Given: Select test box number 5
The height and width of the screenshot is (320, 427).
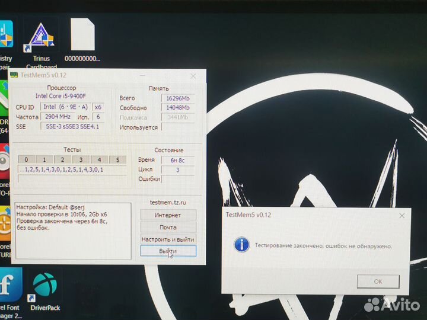Looking at the screenshot, I should click(x=117, y=160).
